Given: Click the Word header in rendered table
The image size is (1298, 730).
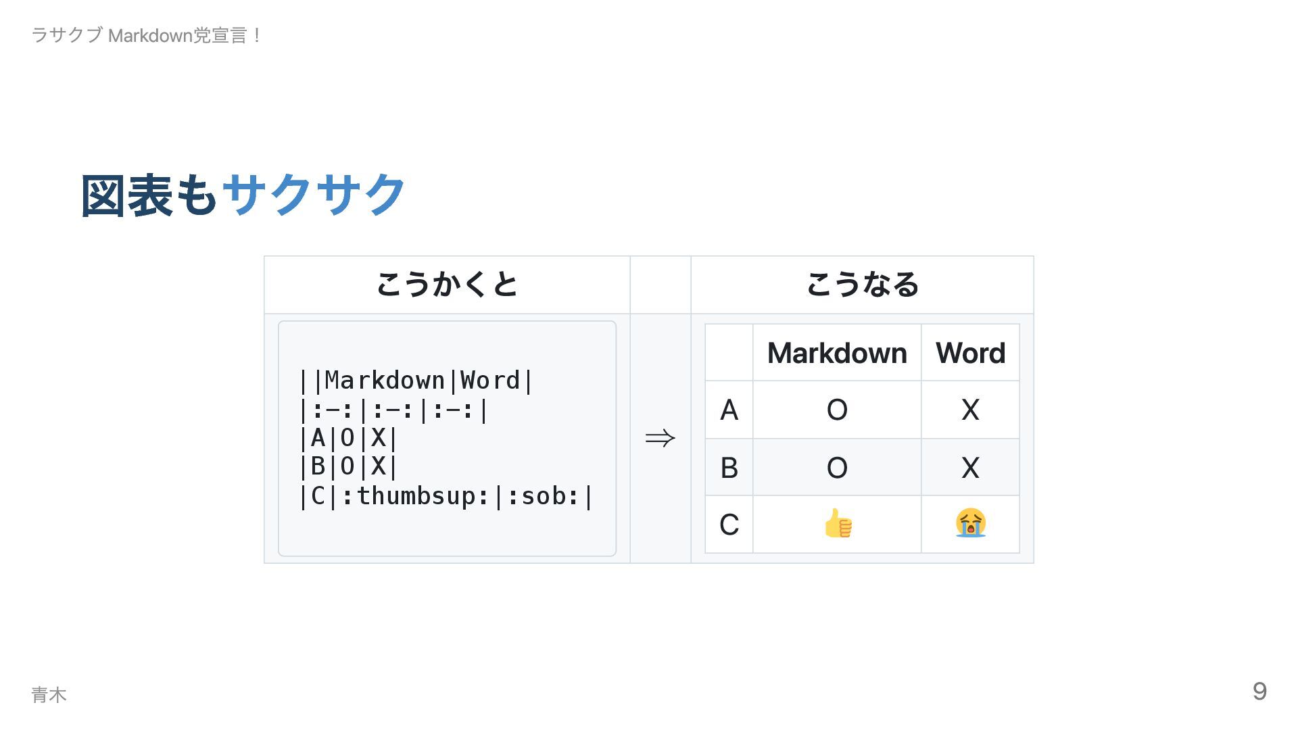Looking at the screenshot, I should point(970,353).
